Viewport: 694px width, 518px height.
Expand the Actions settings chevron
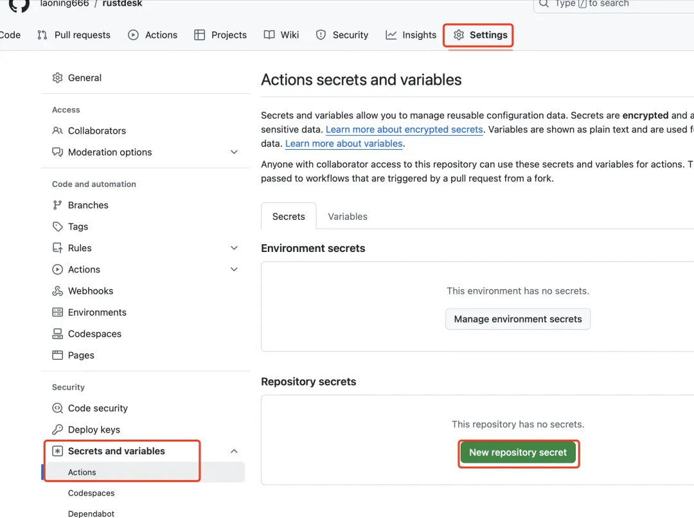point(234,269)
